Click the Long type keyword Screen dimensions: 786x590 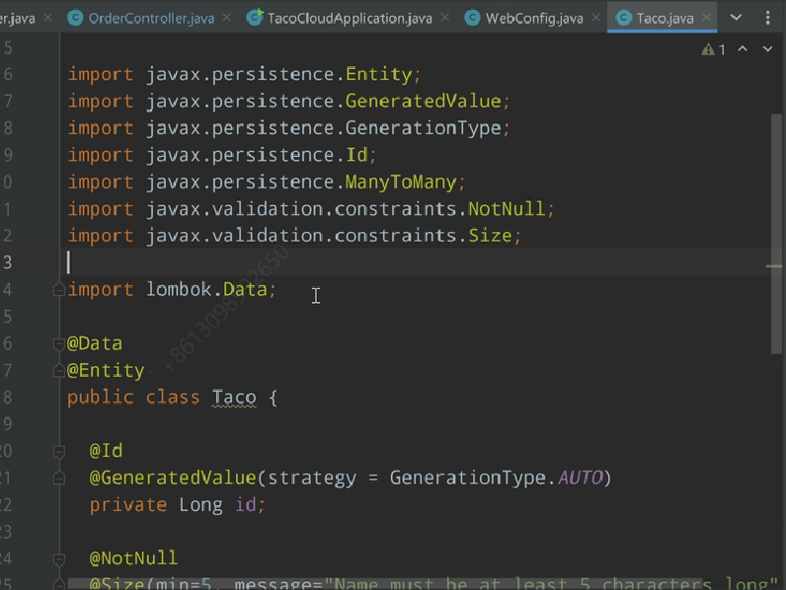point(200,505)
